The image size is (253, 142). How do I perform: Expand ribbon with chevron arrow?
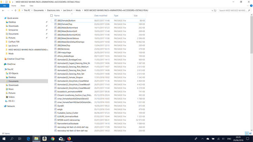click(x=248, y=6)
